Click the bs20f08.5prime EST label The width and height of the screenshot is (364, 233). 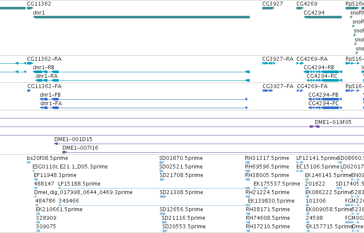(x=47, y=158)
